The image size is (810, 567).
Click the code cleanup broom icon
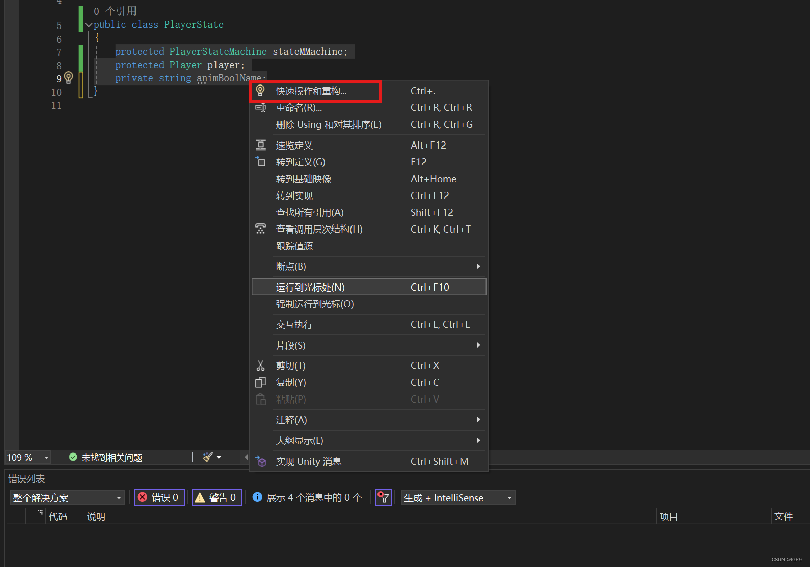click(x=208, y=457)
